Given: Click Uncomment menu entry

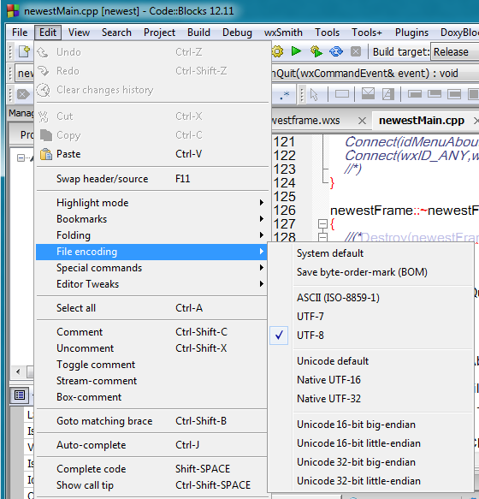Looking at the screenshot, I should click(x=151, y=348).
